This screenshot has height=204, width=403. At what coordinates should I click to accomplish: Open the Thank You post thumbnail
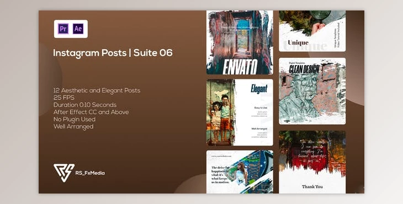tap(312, 162)
